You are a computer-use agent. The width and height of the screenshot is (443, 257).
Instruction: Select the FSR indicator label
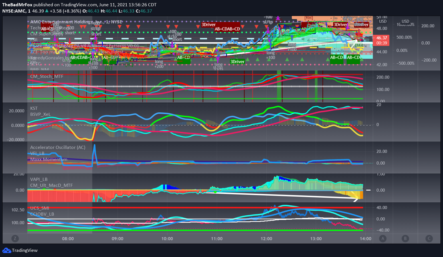pyautogui.click(x=34, y=40)
